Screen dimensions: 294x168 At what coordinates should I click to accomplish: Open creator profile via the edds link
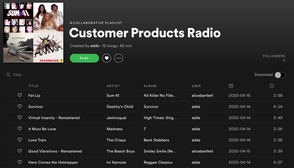pyautogui.click(x=95, y=46)
